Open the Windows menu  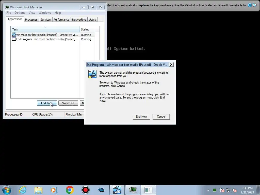point(45,13)
